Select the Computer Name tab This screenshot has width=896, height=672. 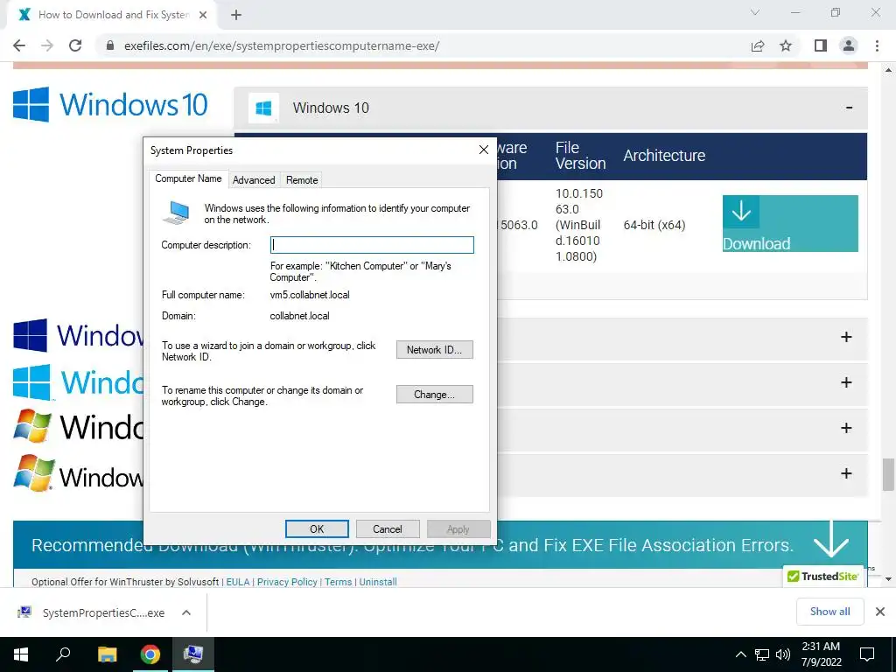pos(189,178)
